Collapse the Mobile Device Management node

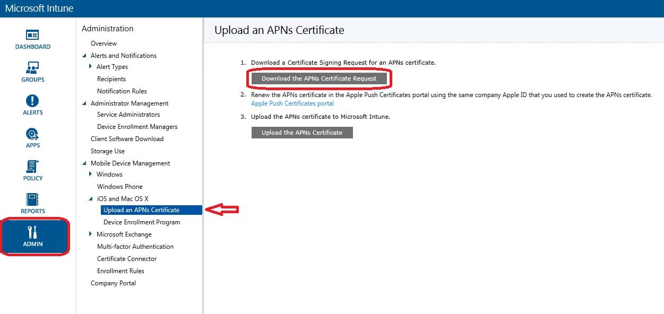coord(84,163)
